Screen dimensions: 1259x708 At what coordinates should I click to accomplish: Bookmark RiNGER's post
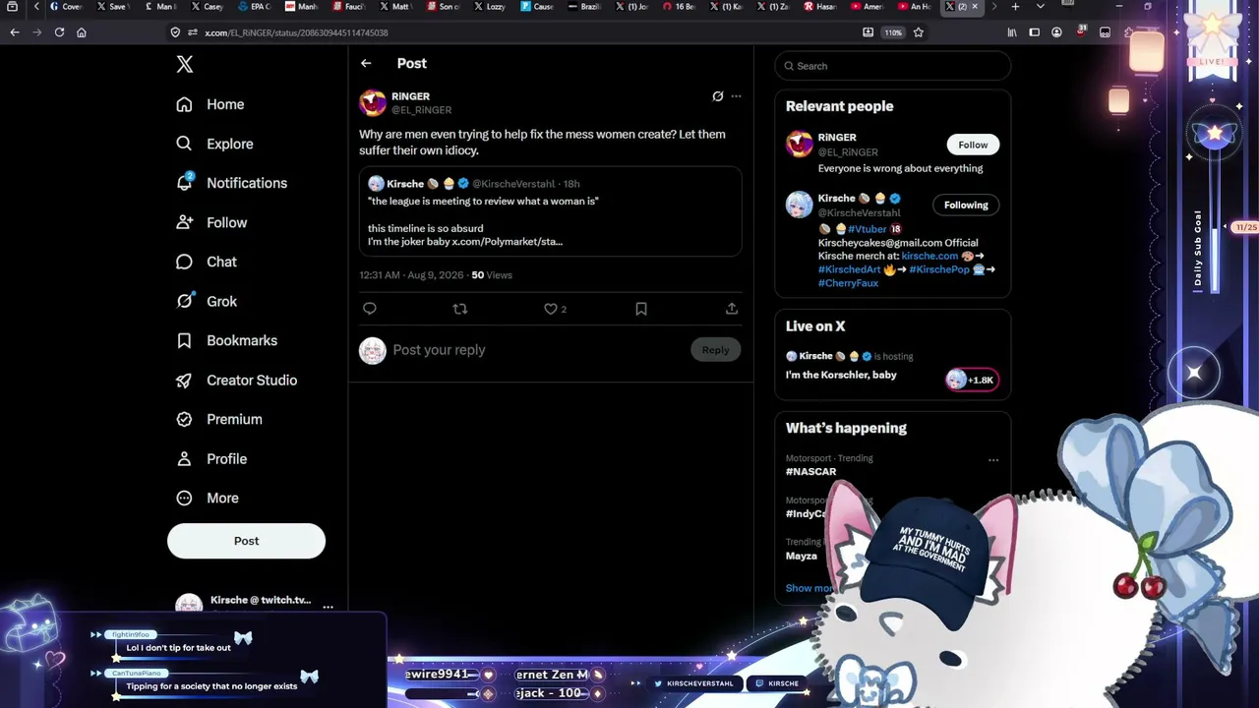[641, 309]
